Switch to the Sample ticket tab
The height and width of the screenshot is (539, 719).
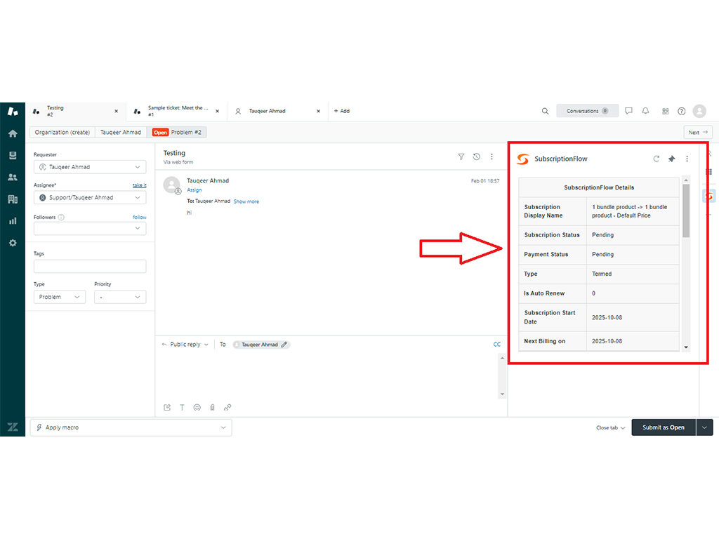click(x=177, y=111)
